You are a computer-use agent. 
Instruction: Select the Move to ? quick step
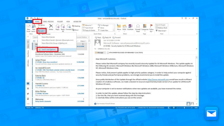[88, 25]
